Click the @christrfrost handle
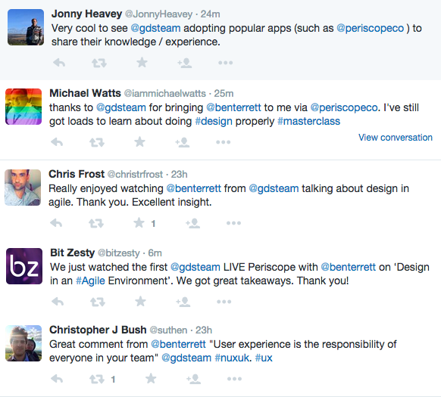Viewport: 441px width, 397px height. pyautogui.click(x=135, y=175)
